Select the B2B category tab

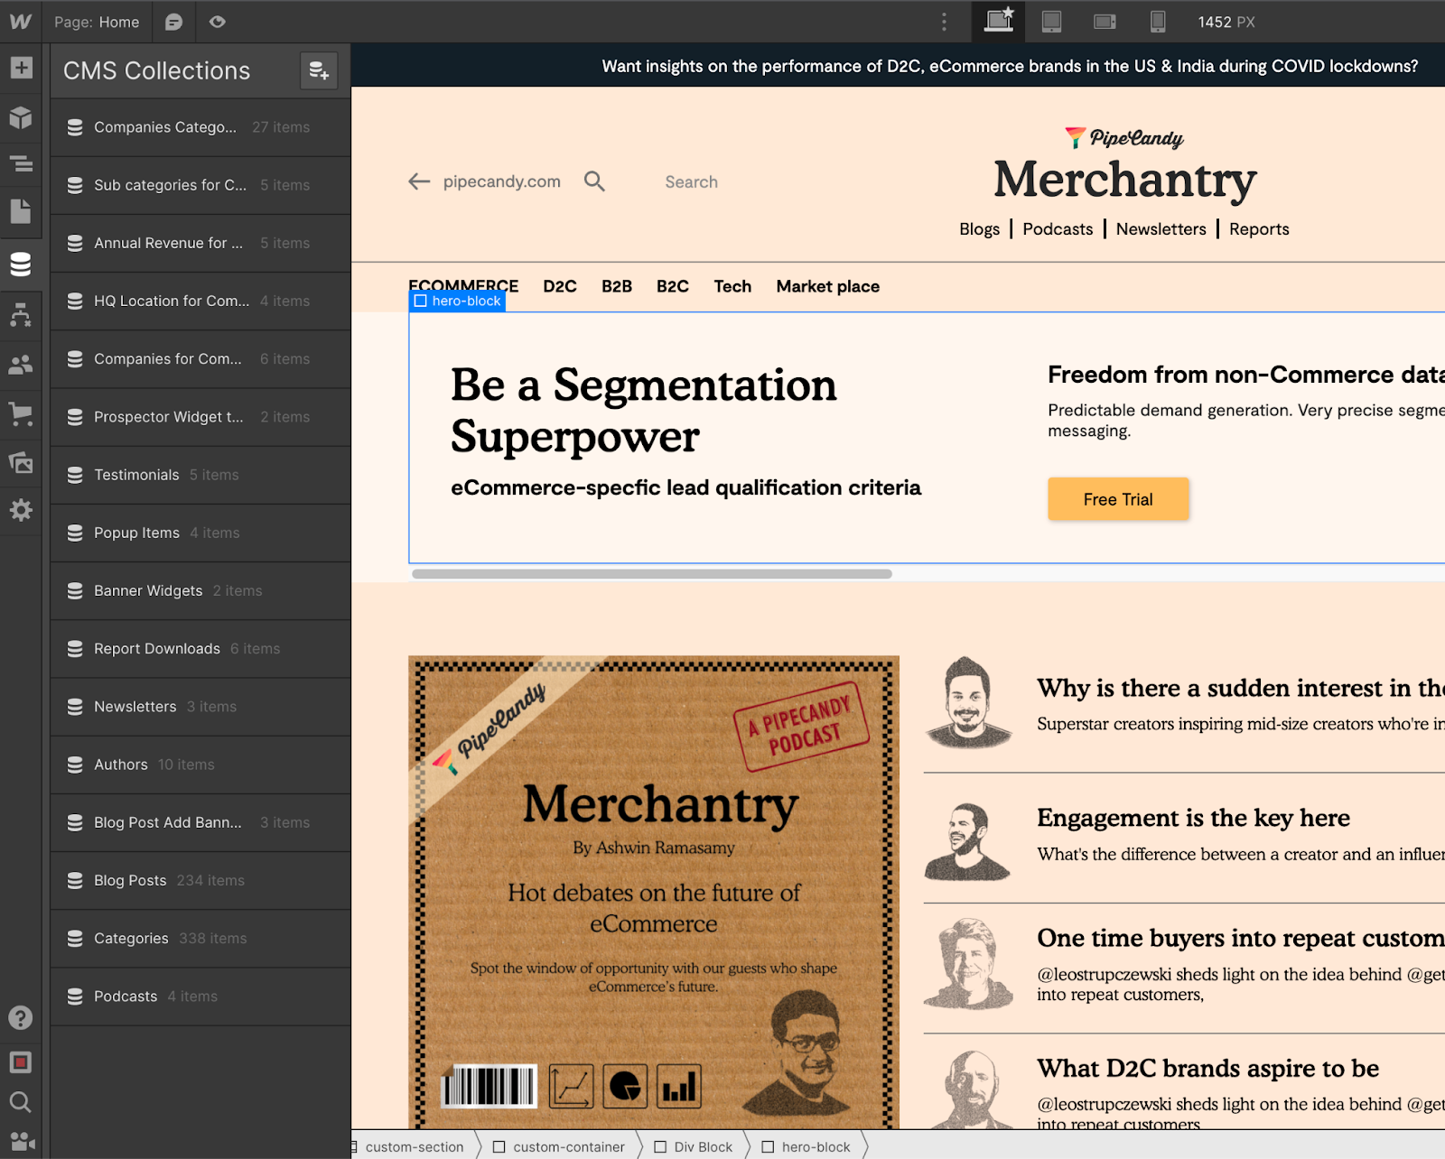click(x=617, y=286)
